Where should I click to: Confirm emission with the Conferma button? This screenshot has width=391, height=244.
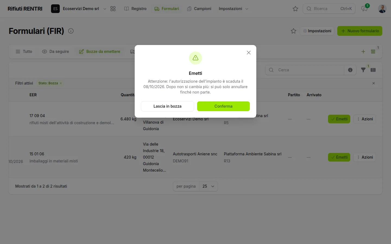pos(223,106)
